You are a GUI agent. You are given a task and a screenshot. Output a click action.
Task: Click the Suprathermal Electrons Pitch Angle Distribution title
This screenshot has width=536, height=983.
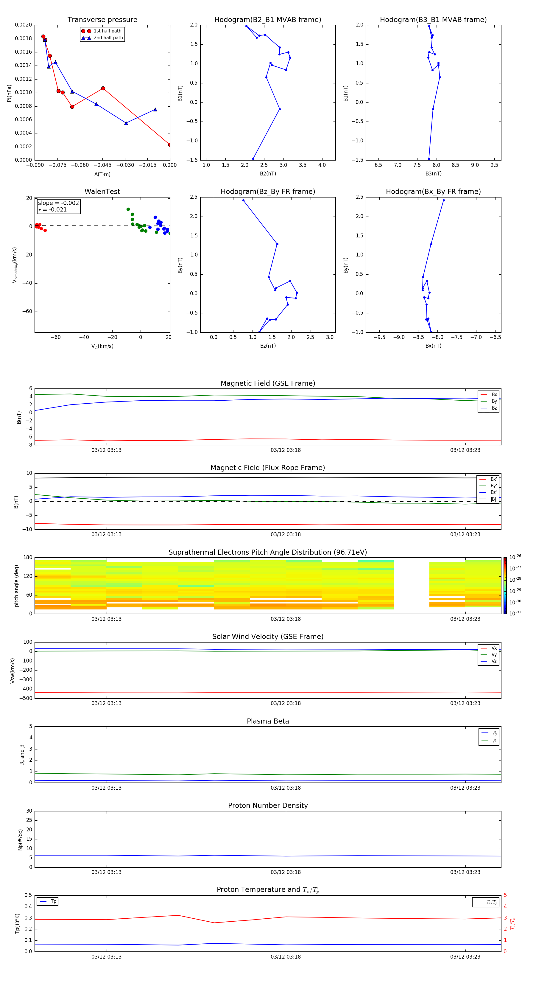click(268, 552)
